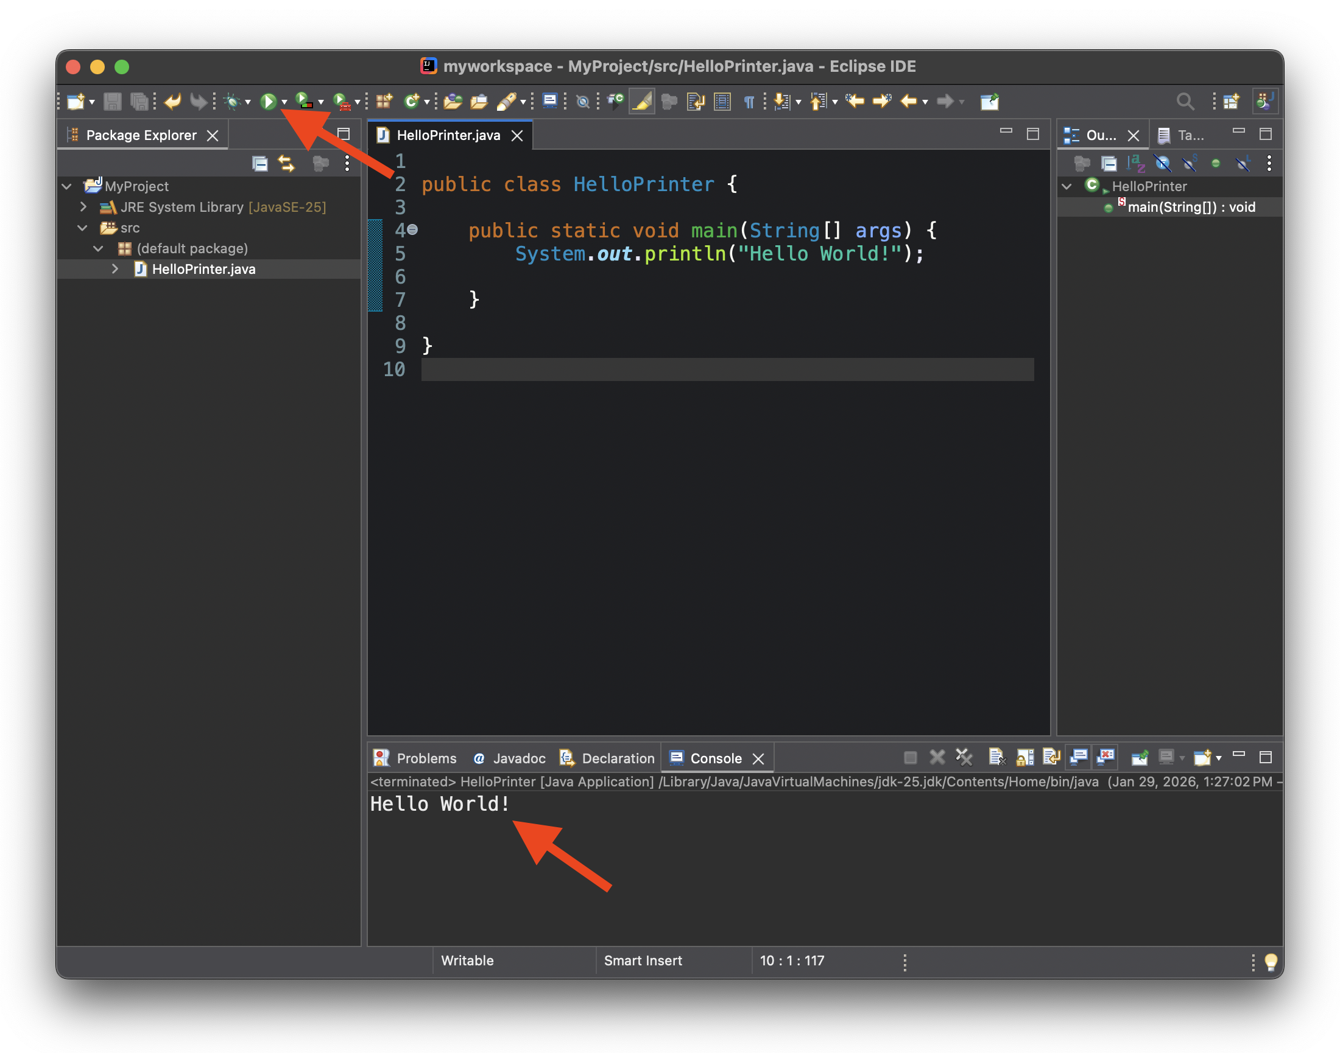Image resolution: width=1340 pixels, height=1053 pixels.
Task: Expand the JRE System Library node
Action: 83,207
